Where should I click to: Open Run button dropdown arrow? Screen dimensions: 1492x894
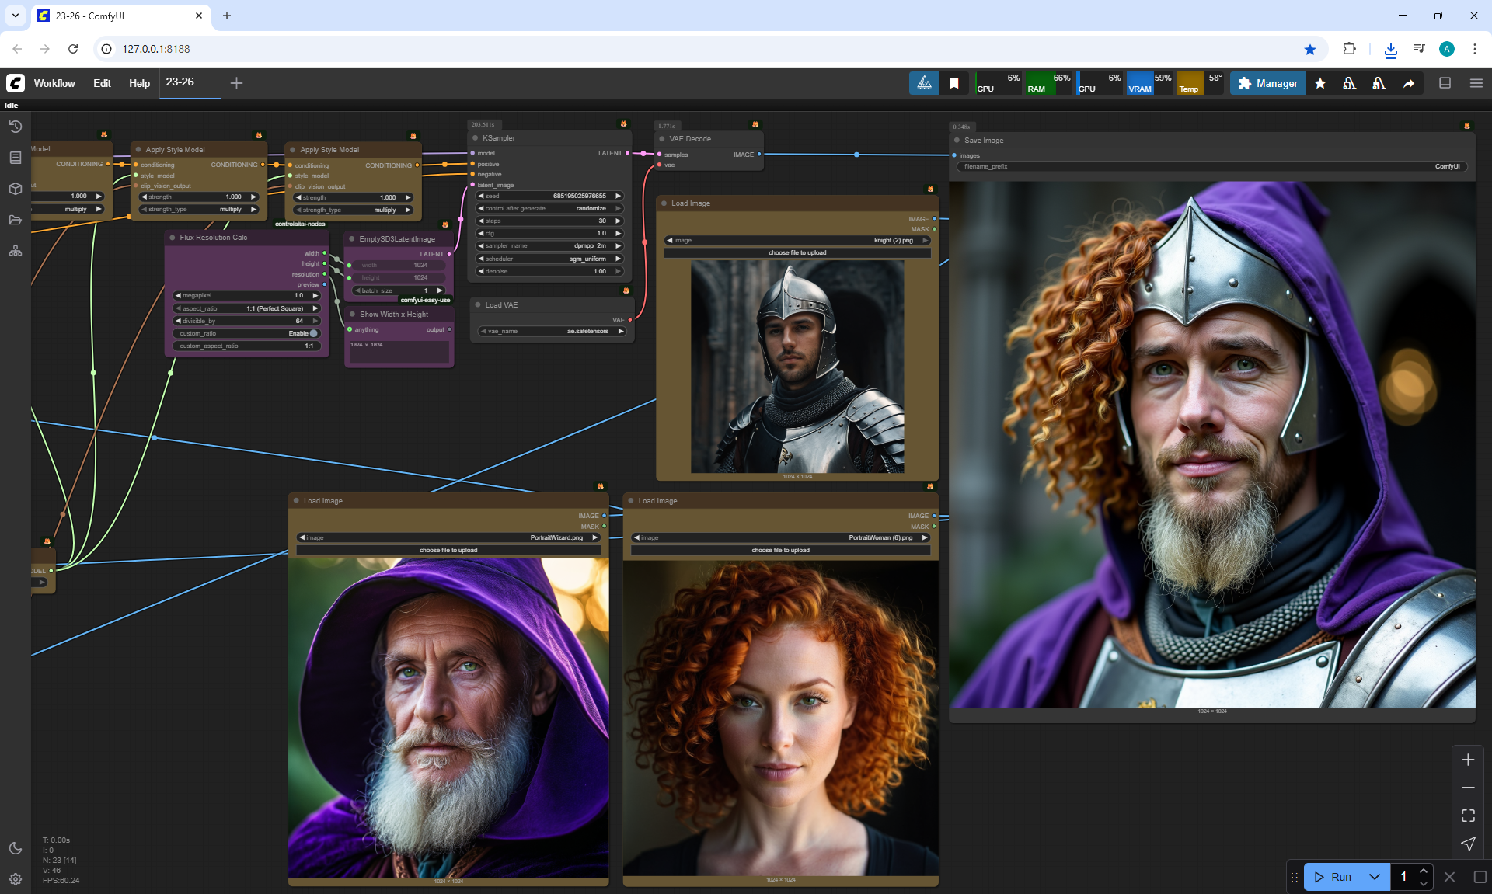tap(1374, 877)
